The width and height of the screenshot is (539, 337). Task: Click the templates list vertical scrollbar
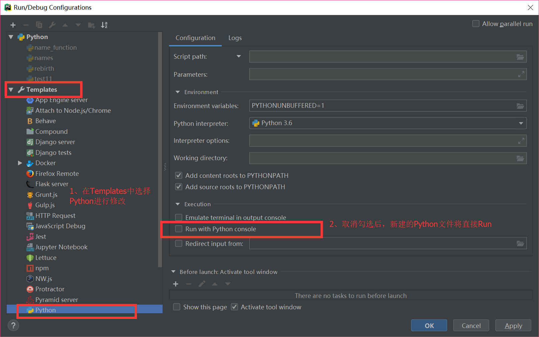[x=160, y=149]
